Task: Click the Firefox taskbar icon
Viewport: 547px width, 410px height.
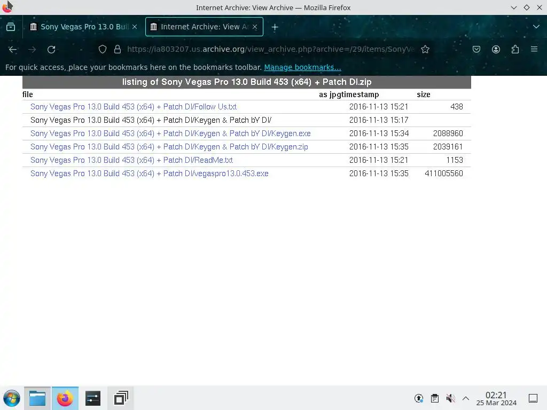Action: click(x=65, y=398)
